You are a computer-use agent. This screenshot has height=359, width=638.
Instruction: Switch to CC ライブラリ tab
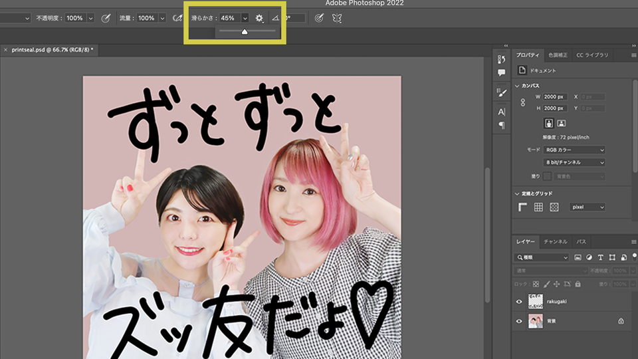click(x=592, y=55)
